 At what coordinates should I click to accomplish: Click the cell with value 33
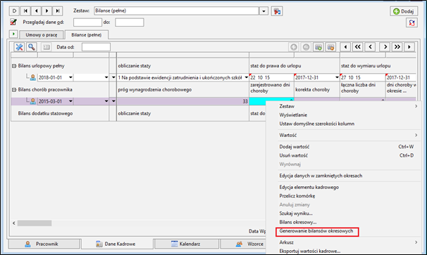(x=182, y=101)
